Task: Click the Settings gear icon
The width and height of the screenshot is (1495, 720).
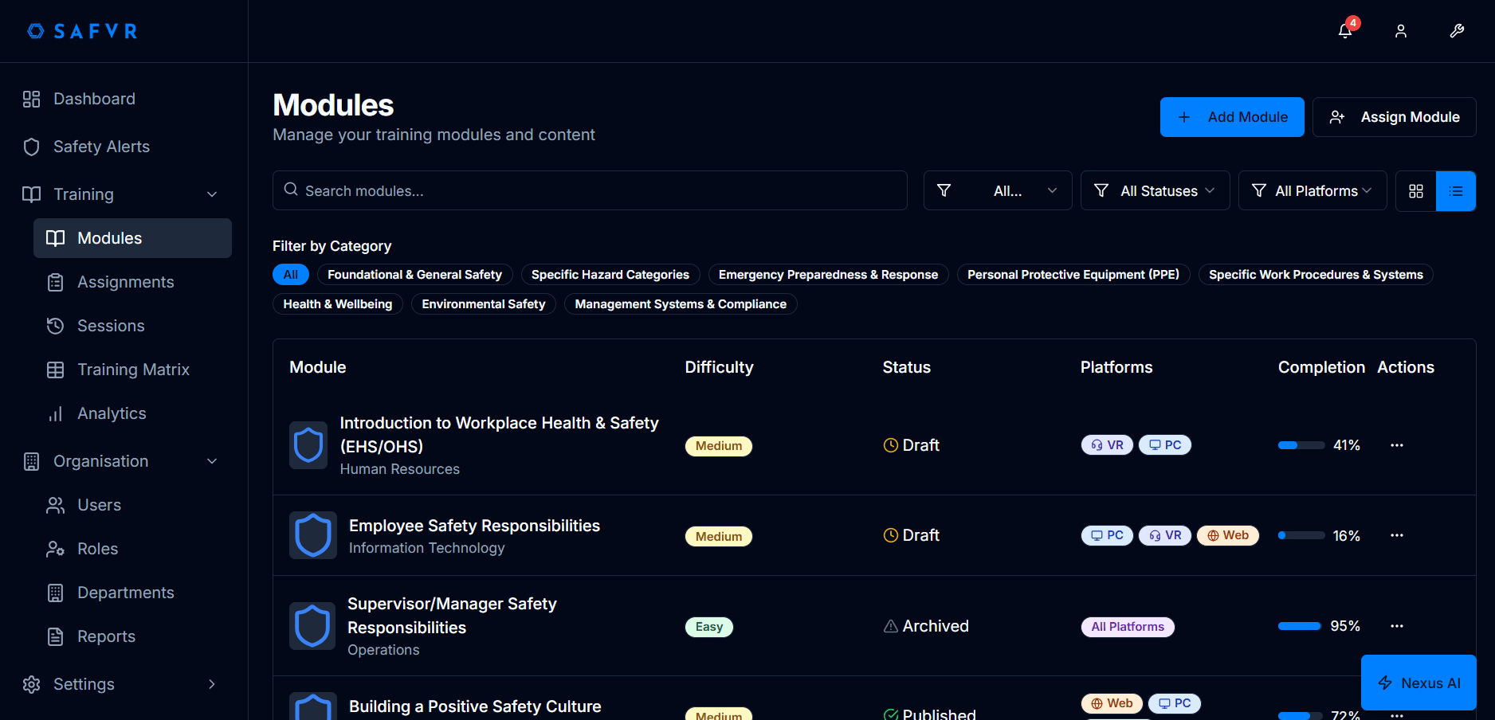Action: [31, 684]
